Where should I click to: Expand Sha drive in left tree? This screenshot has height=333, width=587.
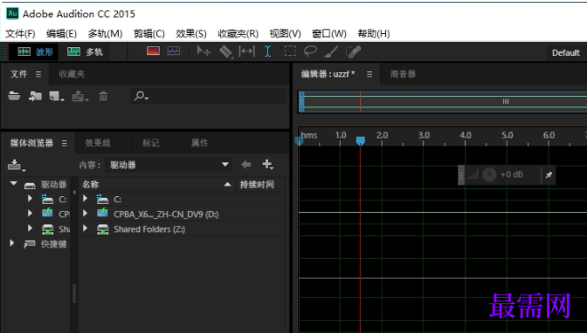pyautogui.click(x=30, y=228)
